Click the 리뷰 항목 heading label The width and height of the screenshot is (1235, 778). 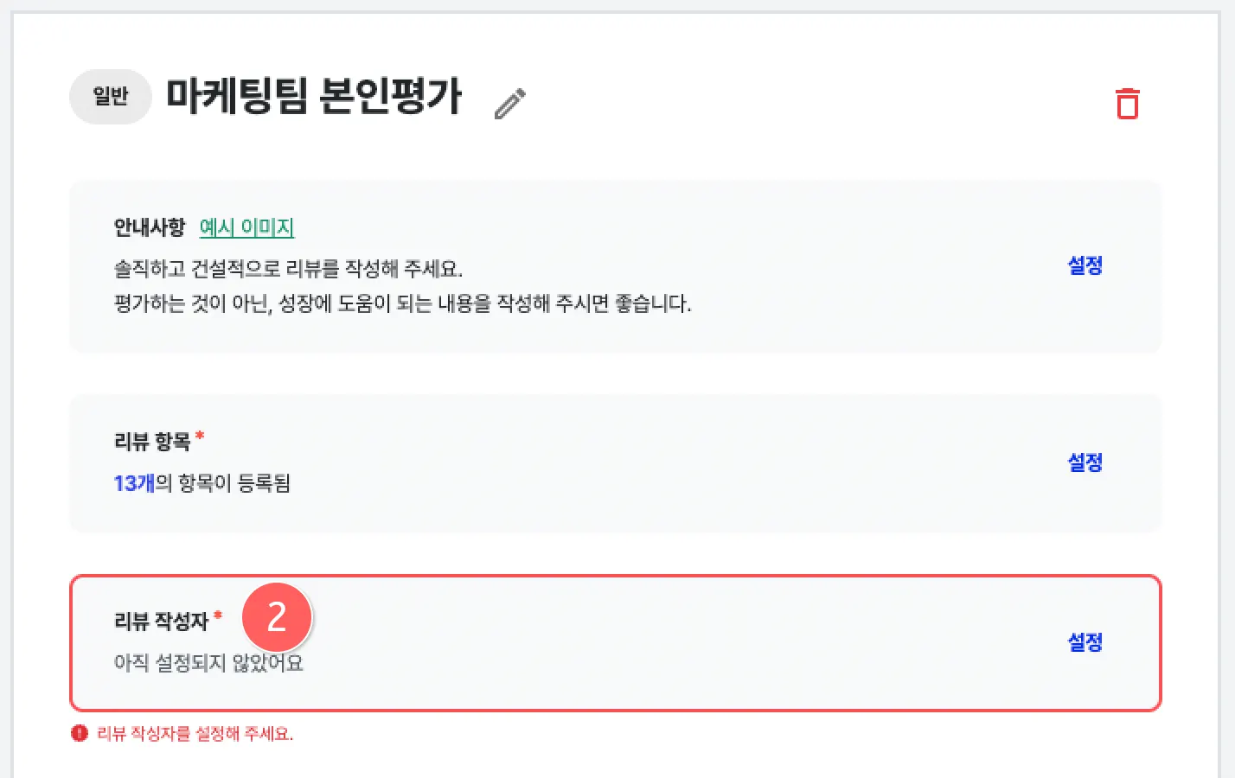(152, 442)
